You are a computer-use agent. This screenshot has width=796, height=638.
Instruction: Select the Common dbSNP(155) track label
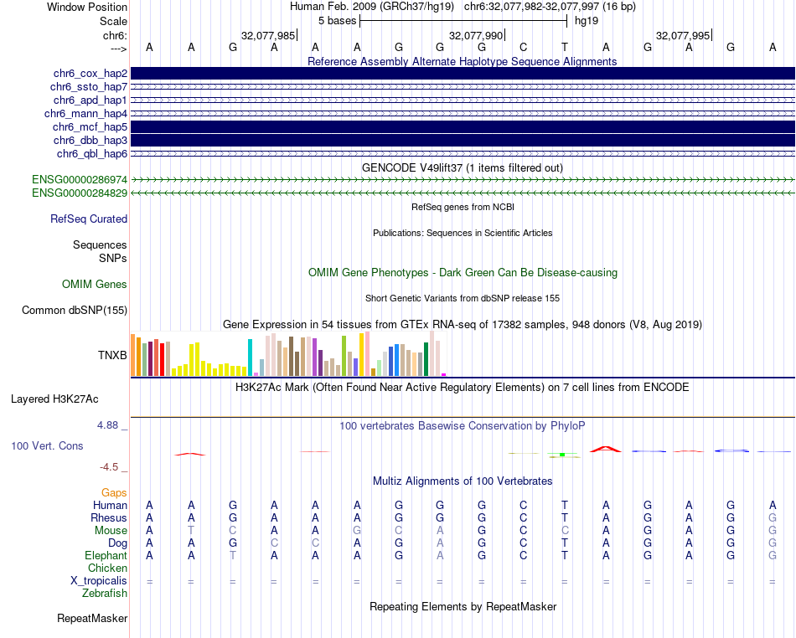75,311
